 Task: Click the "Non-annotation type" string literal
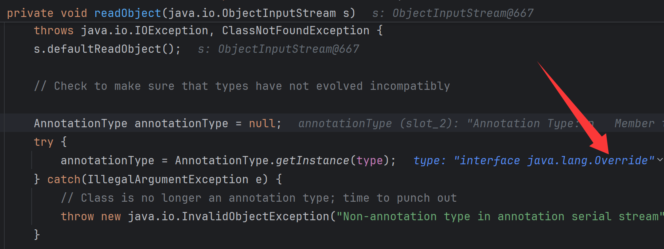pos(498,217)
